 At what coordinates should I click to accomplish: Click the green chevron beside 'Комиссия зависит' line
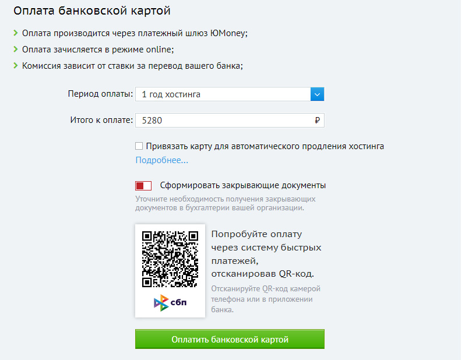[x=16, y=66]
